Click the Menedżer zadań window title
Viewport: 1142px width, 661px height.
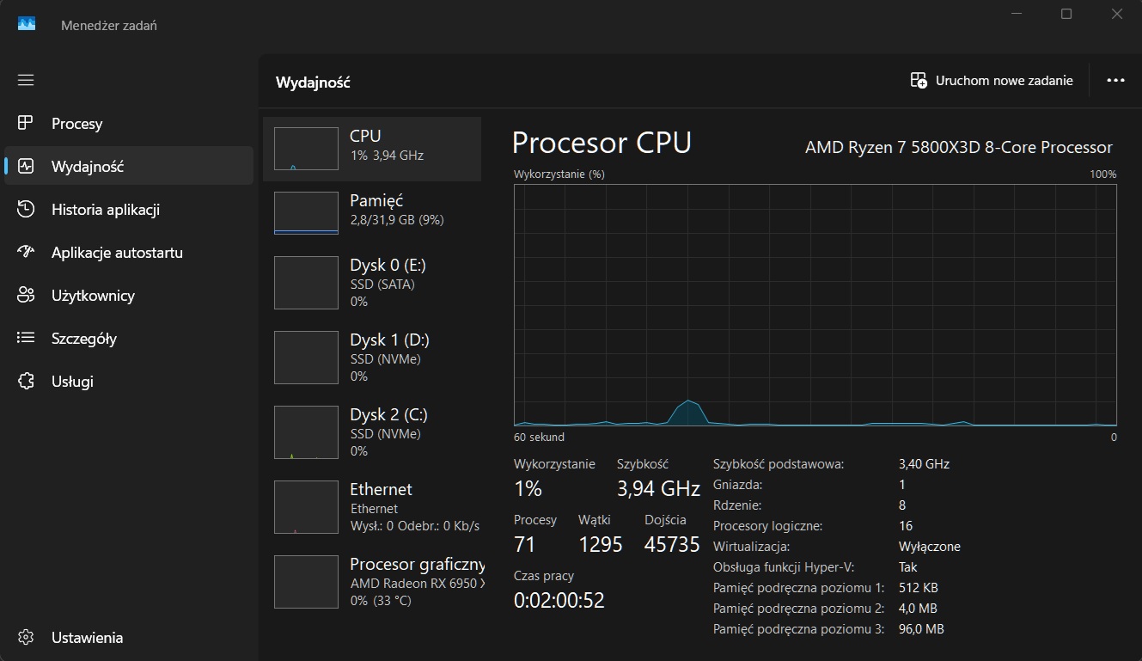tap(109, 26)
